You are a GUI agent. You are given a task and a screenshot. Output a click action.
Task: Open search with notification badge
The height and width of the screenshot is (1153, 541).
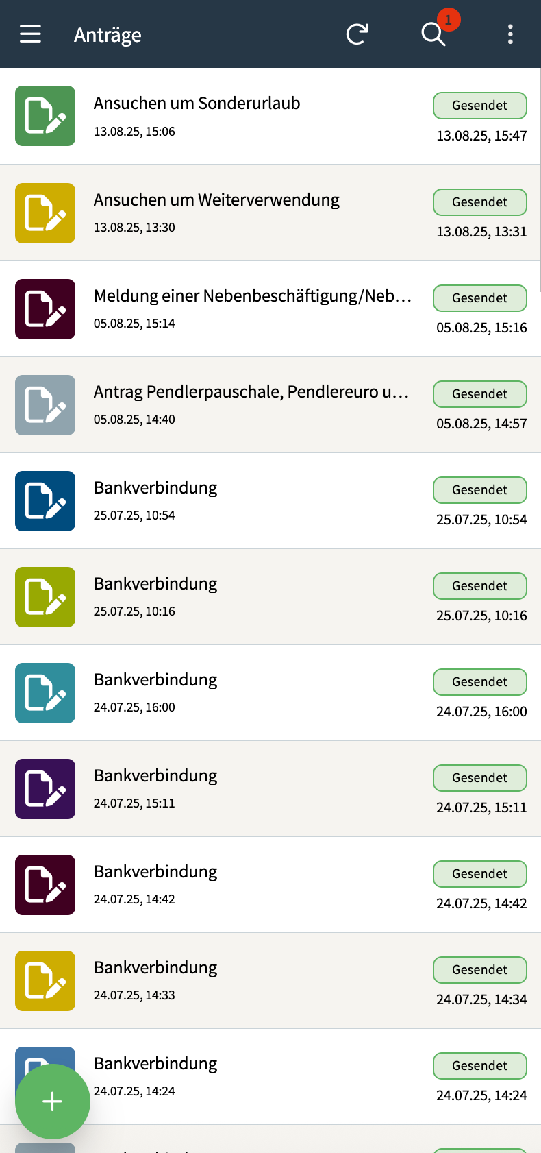[433, 34]
